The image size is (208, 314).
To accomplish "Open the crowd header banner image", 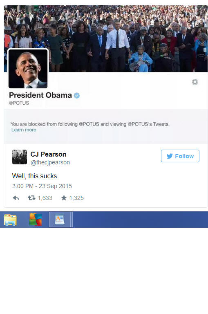I will (106, 38).
